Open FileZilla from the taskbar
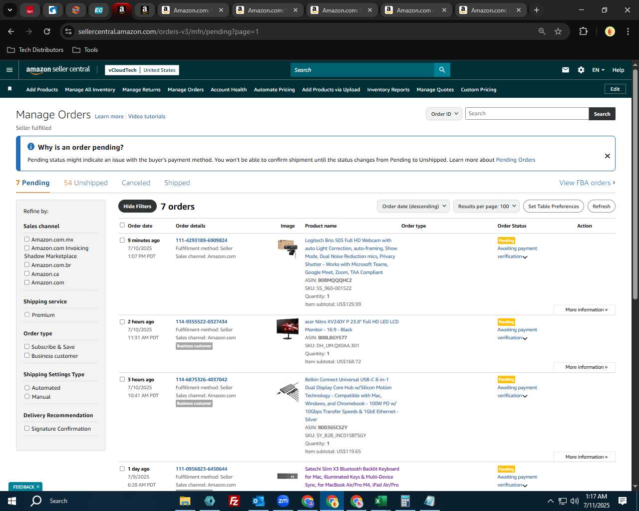Screen dimensions: 639x511 pos(234,501)
